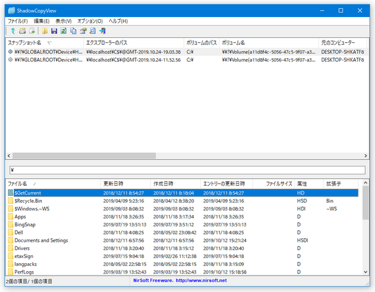
Task: Open the 編集(E) menu
Action: click(x=42, y=21)
